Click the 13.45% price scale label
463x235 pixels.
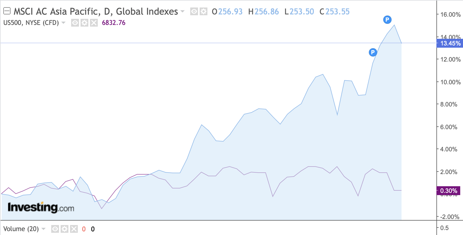pyautogui.click(x=450, y=43)
